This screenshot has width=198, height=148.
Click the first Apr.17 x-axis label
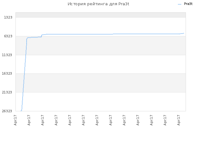click(x=15, y=120)
